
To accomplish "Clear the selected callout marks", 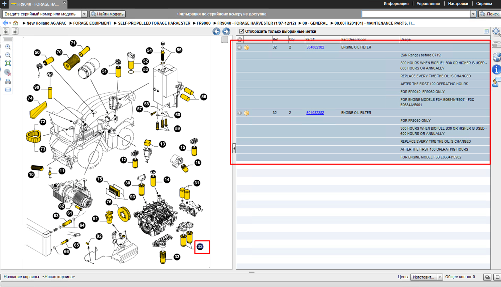I will 8,73.
